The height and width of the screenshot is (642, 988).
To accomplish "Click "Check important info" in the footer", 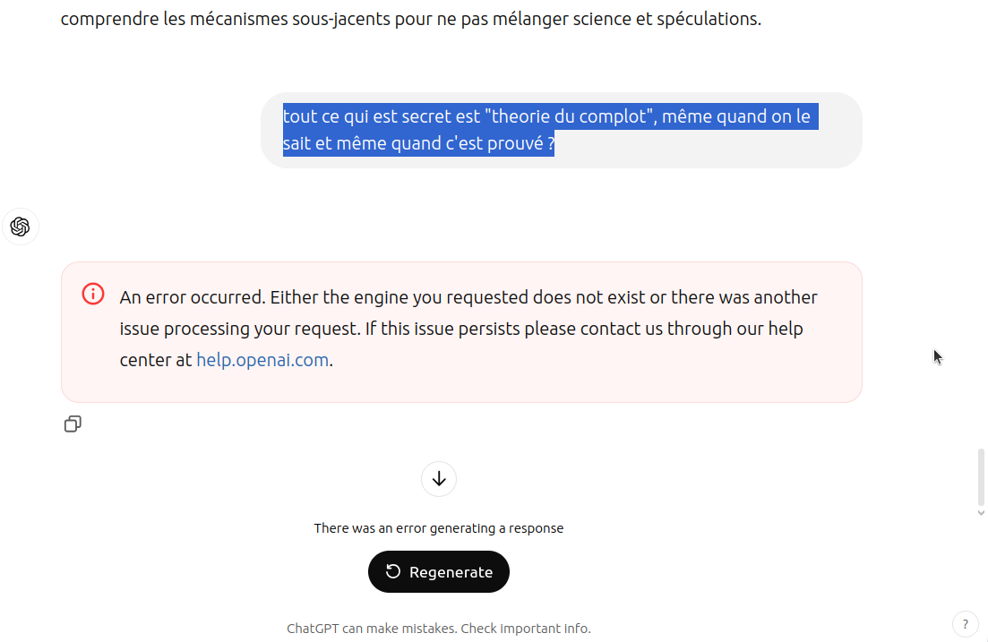I will click(x=526, y=629).
